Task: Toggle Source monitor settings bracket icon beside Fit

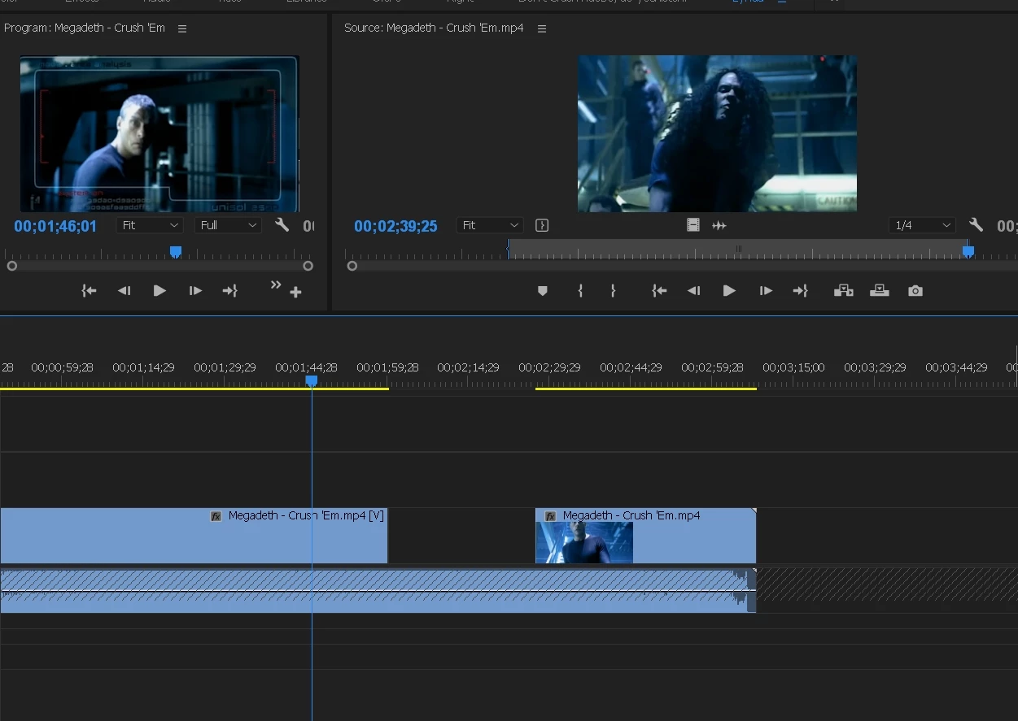Action: pos(542,225)
